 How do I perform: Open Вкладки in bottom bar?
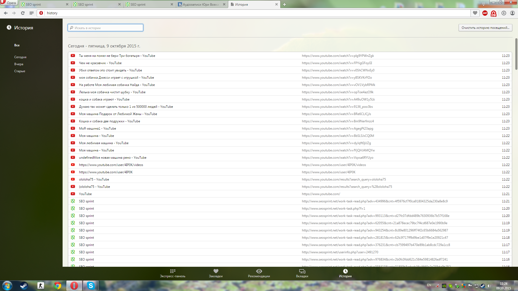click(x=302, y=273)
